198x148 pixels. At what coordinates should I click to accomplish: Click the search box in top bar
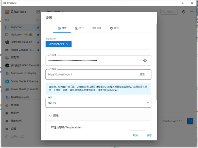tap(169, 12)
